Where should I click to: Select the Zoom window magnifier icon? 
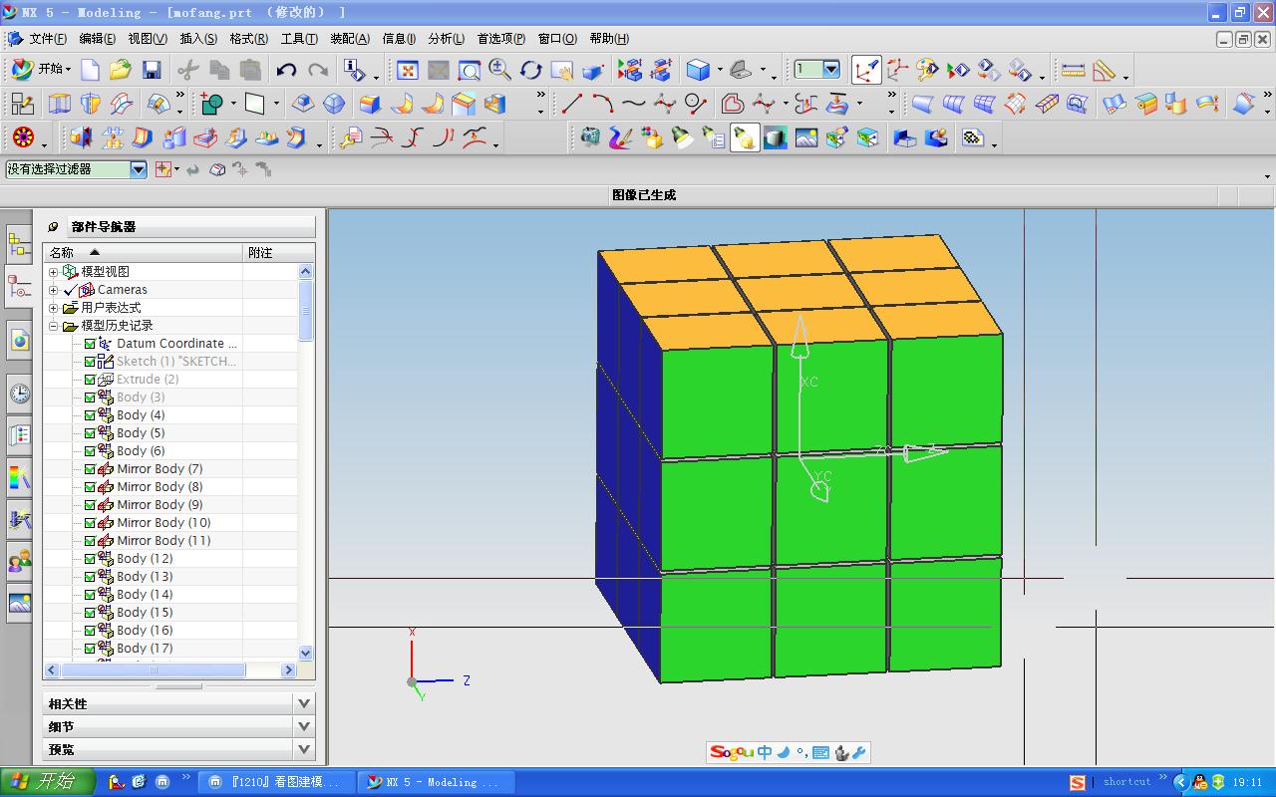[x=469, y=70]
